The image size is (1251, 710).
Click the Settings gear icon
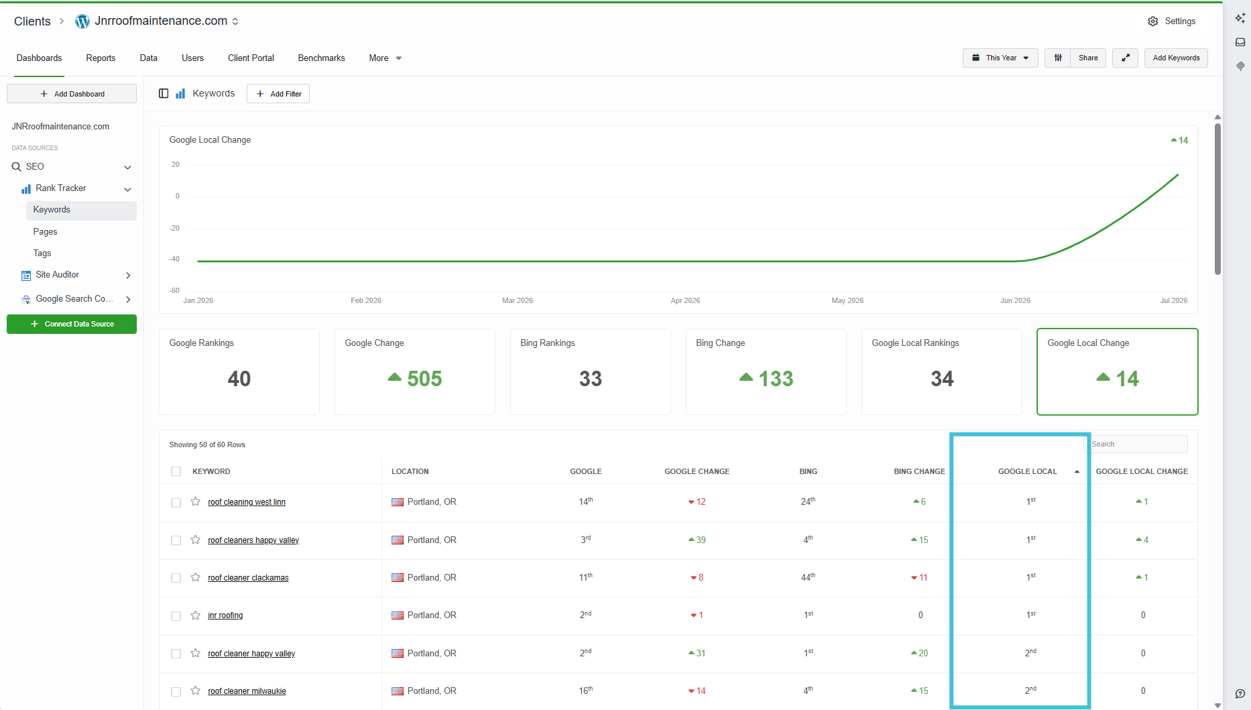[x=1152, y=21]
